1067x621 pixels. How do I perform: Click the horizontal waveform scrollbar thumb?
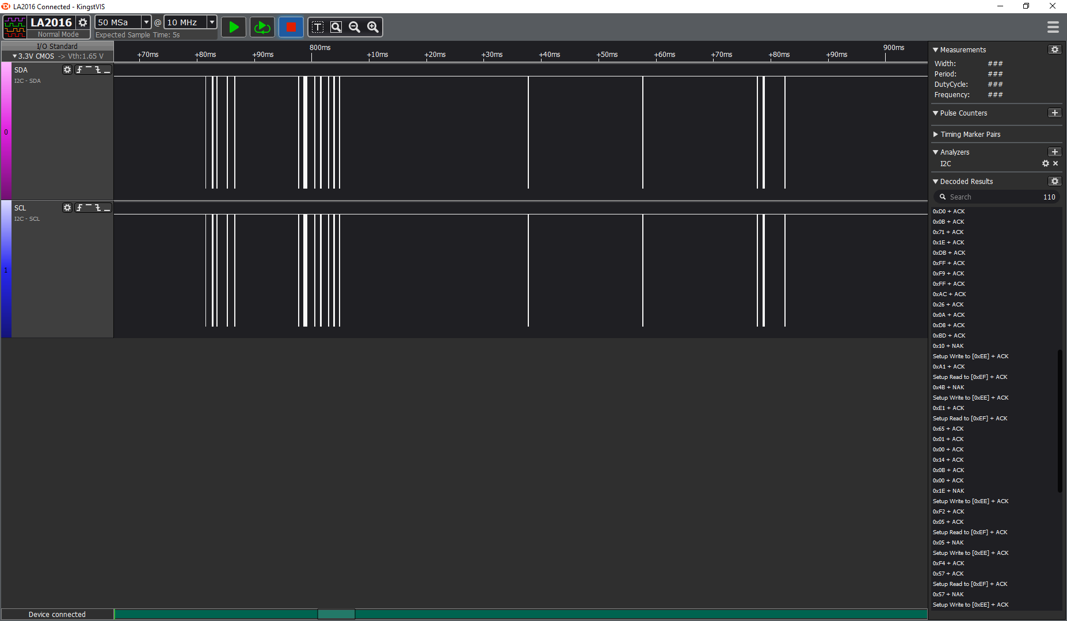point(336,614)
